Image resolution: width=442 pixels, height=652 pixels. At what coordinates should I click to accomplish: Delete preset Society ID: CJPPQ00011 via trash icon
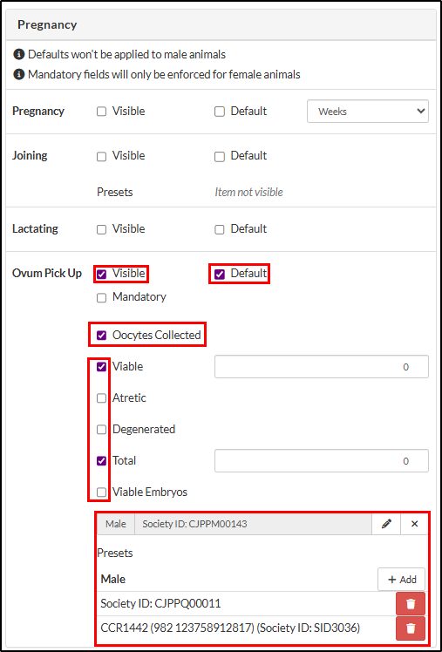(411, 604)
